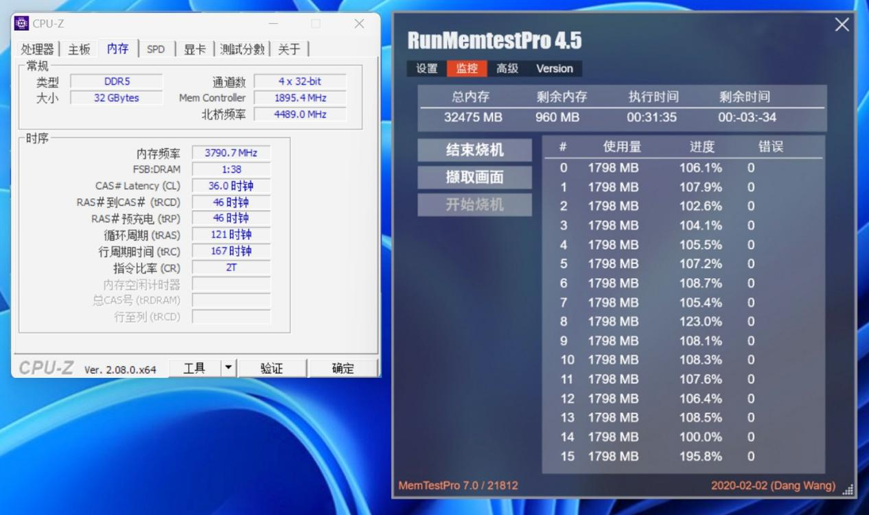
Task: Click the empty 内存空闲计时器 field
Action: click(231, 284)
